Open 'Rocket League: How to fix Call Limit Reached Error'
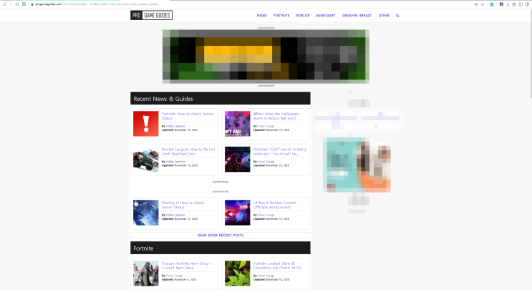 point(188,151)
